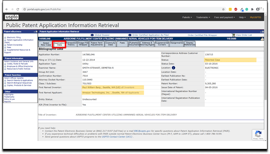Open the View Order List cart icon
The height and width of the screenshot is (154, 270).
[234, 35]
